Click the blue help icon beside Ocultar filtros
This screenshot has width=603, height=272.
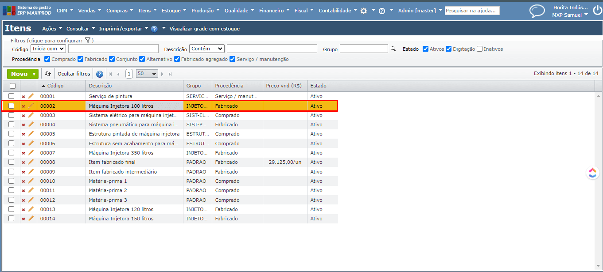click(x=100, y=74)
